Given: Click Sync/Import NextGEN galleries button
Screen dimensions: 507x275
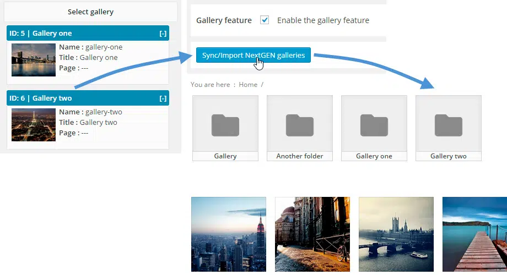Looking at the screenshot, I should pyautogui.click(x=253, y=55).
